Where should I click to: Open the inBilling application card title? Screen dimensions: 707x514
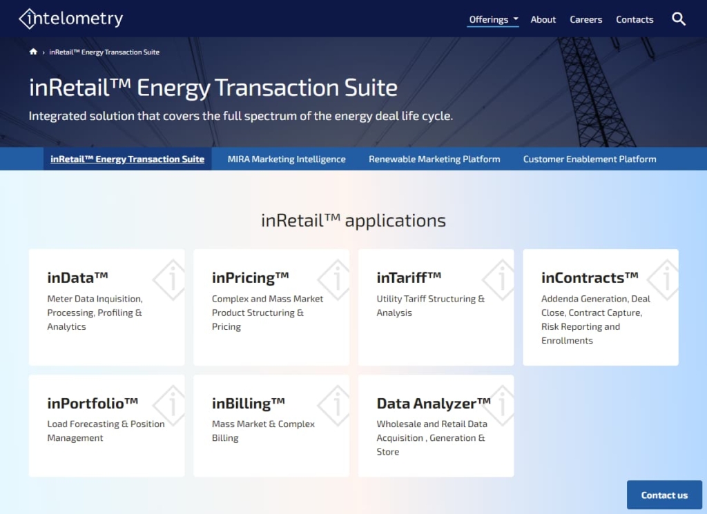(249, 403)
